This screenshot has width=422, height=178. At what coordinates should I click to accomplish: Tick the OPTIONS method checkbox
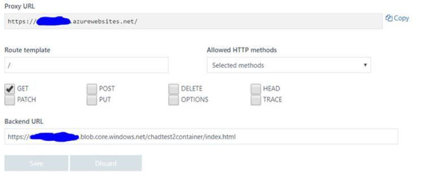[174, 100]
